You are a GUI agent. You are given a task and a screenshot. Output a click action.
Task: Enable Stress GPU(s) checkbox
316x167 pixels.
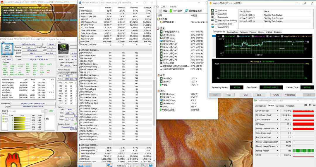click(216, 27)
